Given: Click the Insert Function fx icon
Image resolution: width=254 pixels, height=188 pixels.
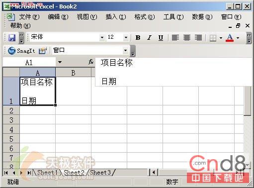Looking at the screenshot, I should tap(91, 62).
